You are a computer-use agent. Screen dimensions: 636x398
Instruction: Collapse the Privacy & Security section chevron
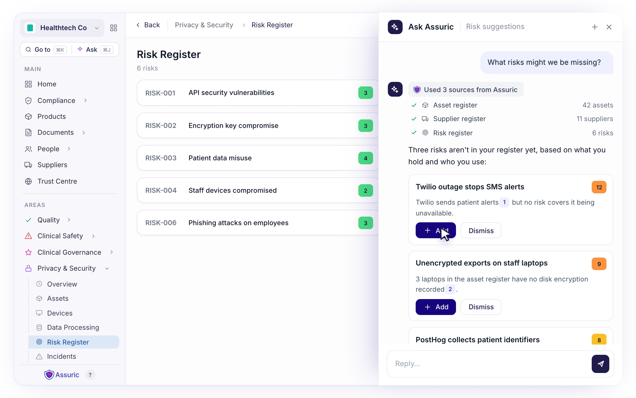point(107,268)
